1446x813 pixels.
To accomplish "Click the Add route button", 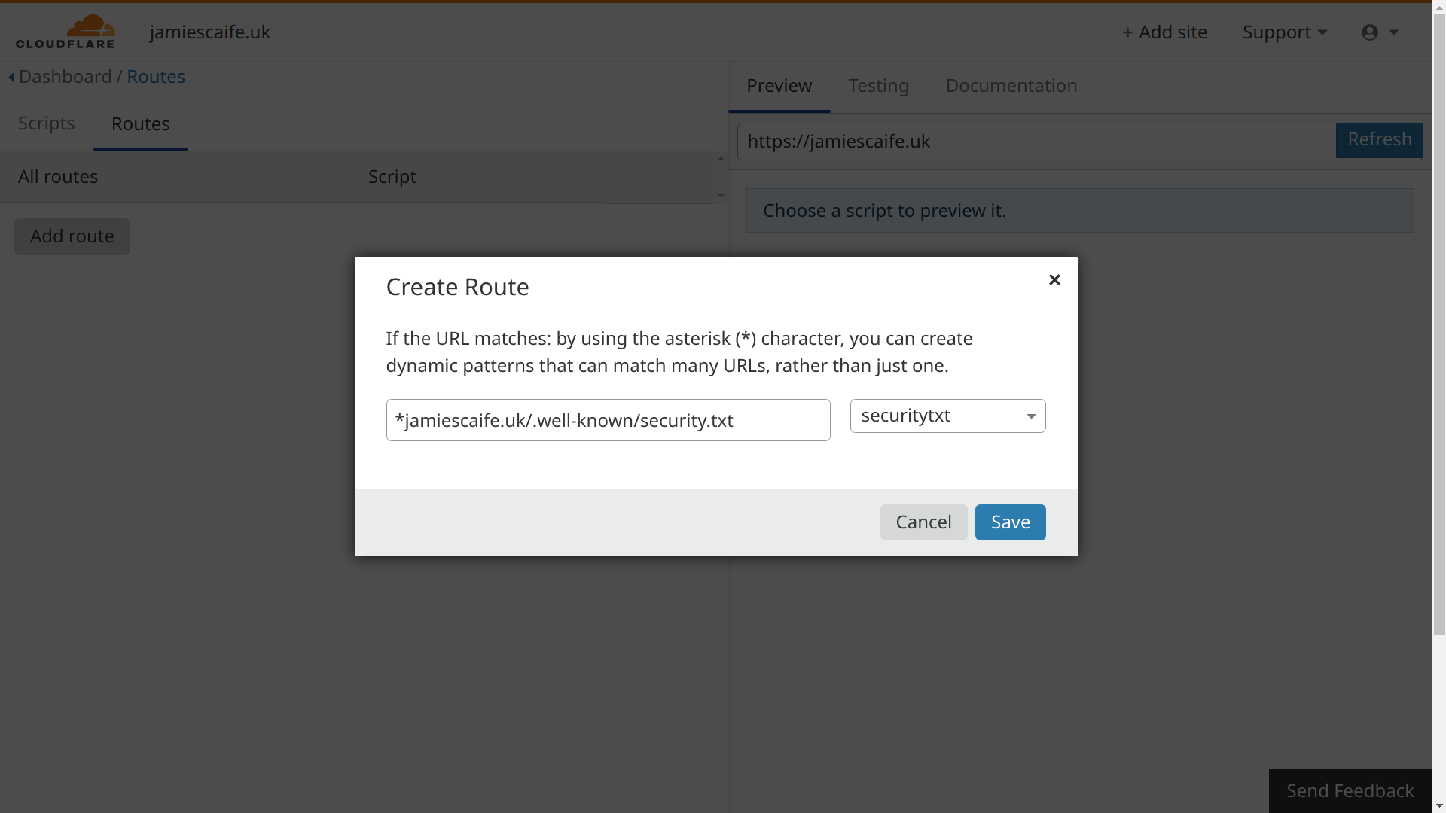I will [x=72, y=236].
